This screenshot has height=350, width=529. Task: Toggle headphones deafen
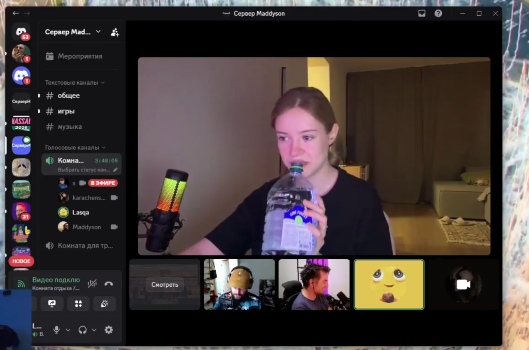click(83, 329)
